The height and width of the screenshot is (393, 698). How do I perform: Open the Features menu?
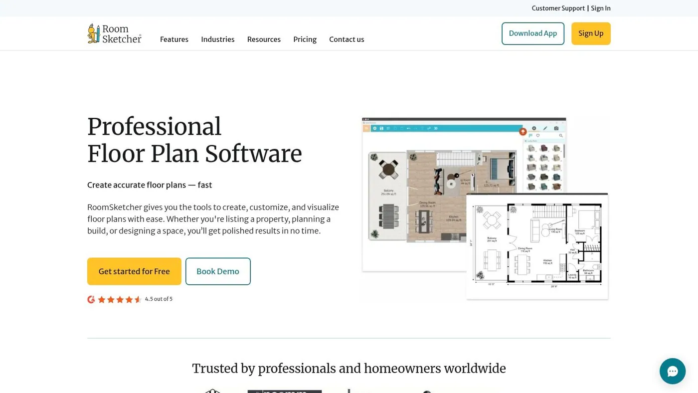[174, 39]
